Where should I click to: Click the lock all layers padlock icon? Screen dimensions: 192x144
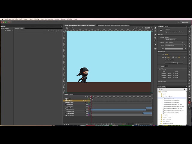(x=87, y=97)
